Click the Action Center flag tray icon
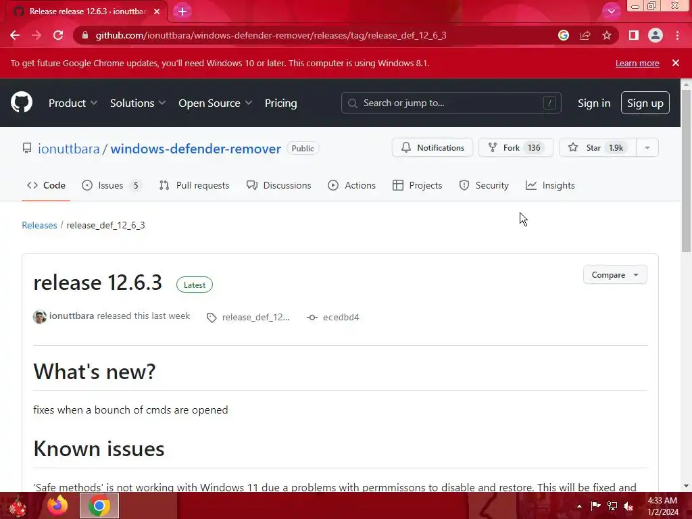Image resolution: width=692 pixels, height=519 pixels. click(595, 506)
